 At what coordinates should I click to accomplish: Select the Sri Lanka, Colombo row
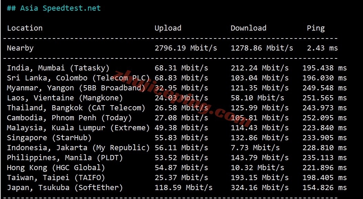pyautogui.click(x=177, y=78)
